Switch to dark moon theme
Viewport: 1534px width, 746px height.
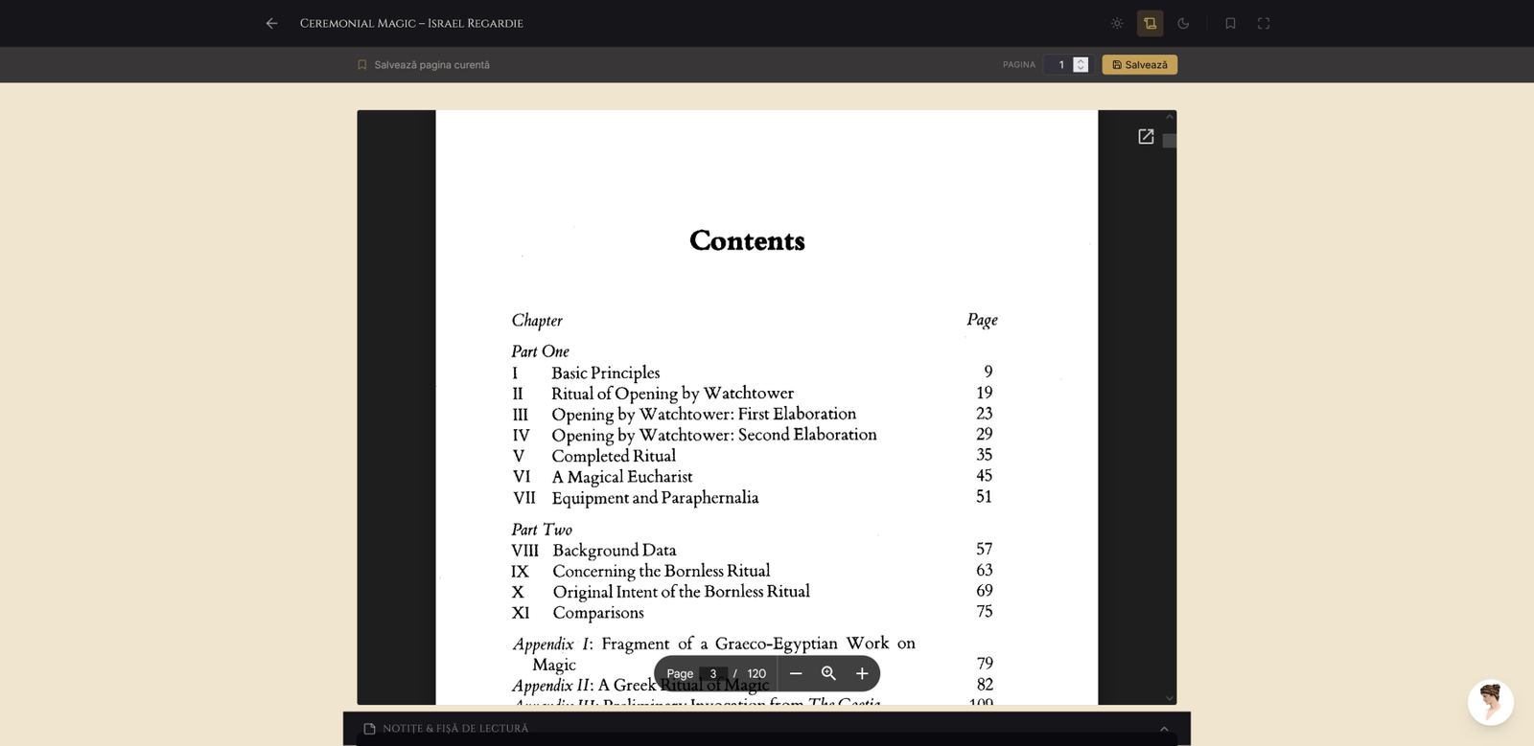click(x=1183, y=23)
